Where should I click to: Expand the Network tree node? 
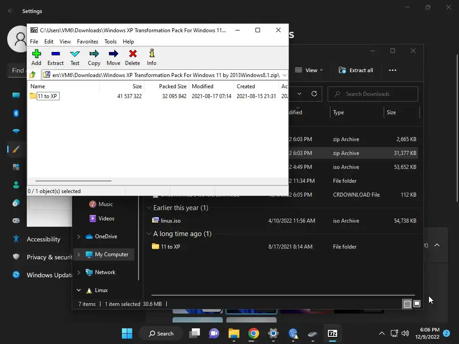click(x=78, y=272)
